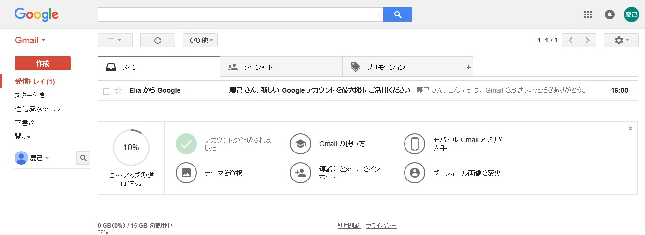Open the Google apps grid icon
The image size is (645, 235).
pyautogui.click(x=588, y=14)
